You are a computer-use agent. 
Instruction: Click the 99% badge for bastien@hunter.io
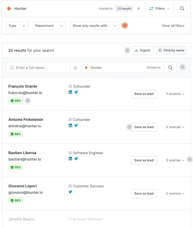coord(15,167)
